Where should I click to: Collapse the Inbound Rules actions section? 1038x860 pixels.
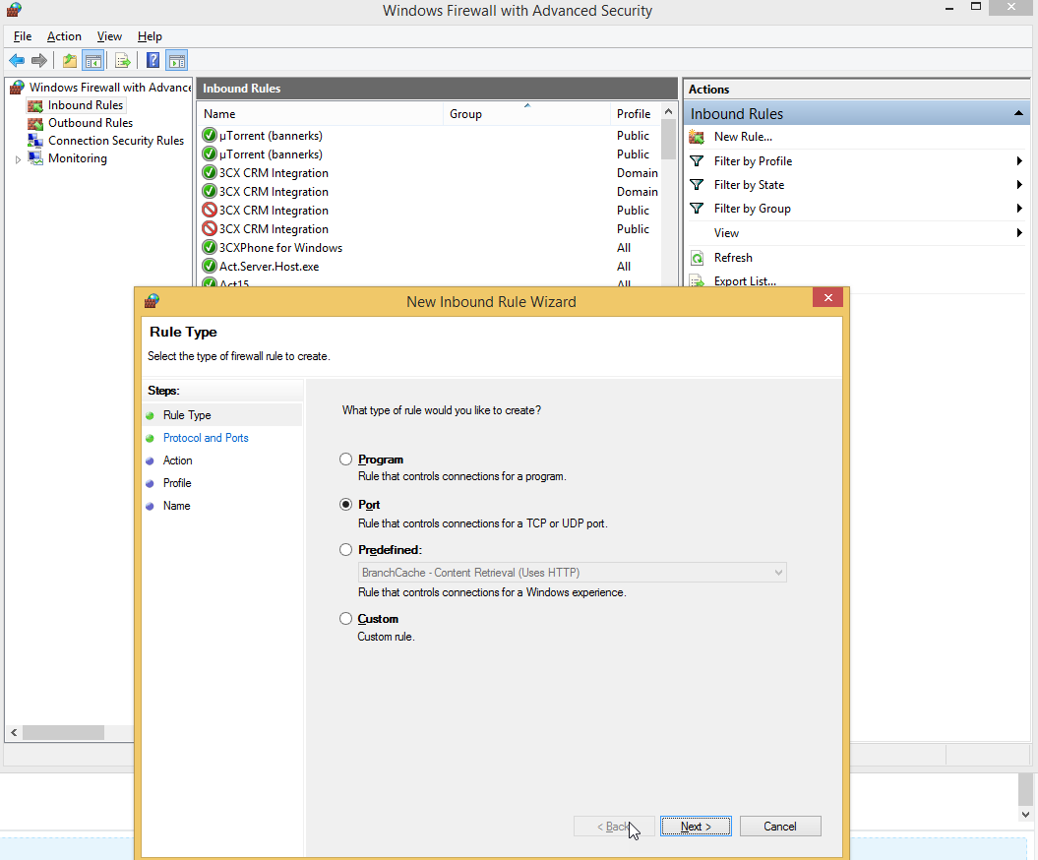1018,114
